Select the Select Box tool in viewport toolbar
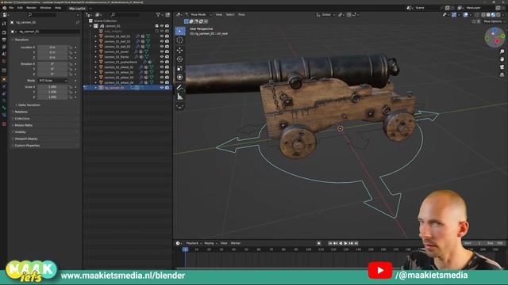The image size is (508, 285). pos(180,31)
